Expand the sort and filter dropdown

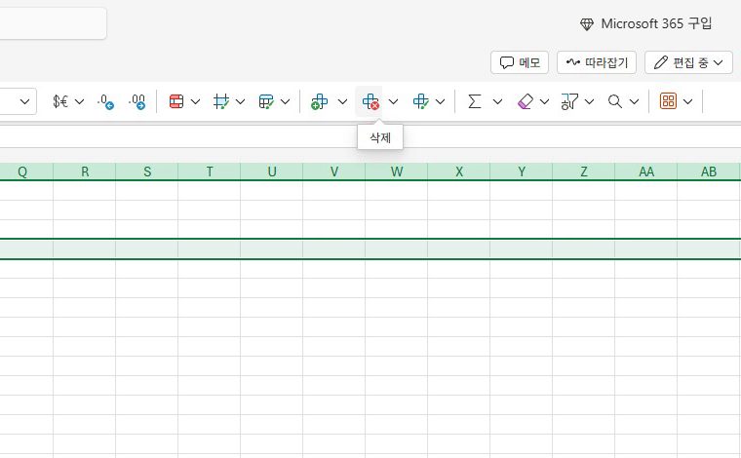point(589,101)
